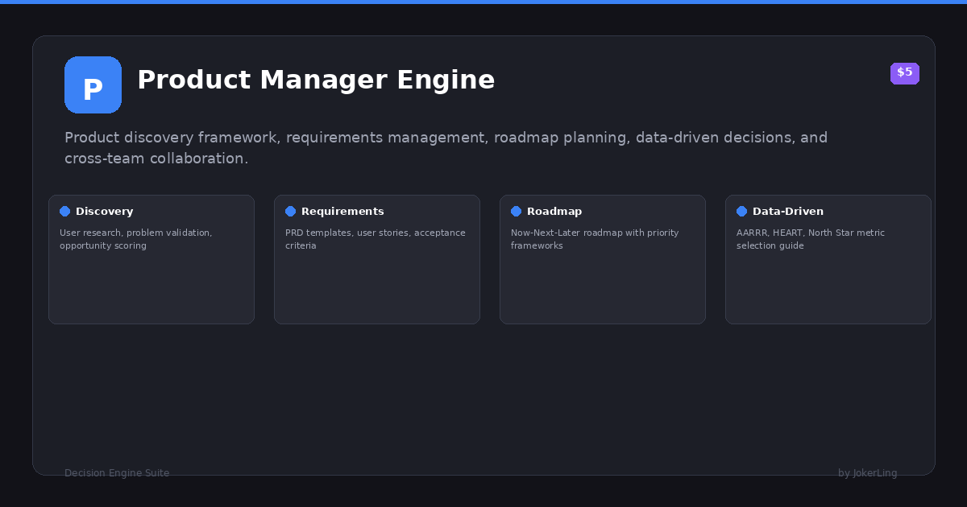The height and width of the screenshot is (507, 967).
Task: Click the blue P app logo icon
Action: (93, 84)
